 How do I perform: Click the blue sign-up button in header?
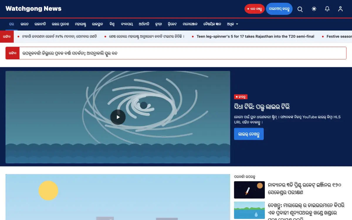[x=279, y=9]
